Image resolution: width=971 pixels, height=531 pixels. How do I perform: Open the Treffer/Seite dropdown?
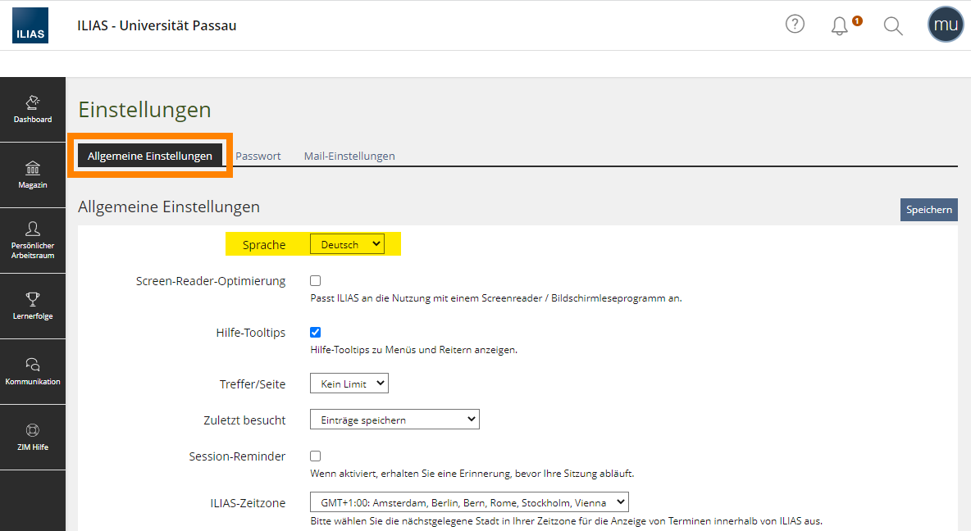(x=349, y=383)
